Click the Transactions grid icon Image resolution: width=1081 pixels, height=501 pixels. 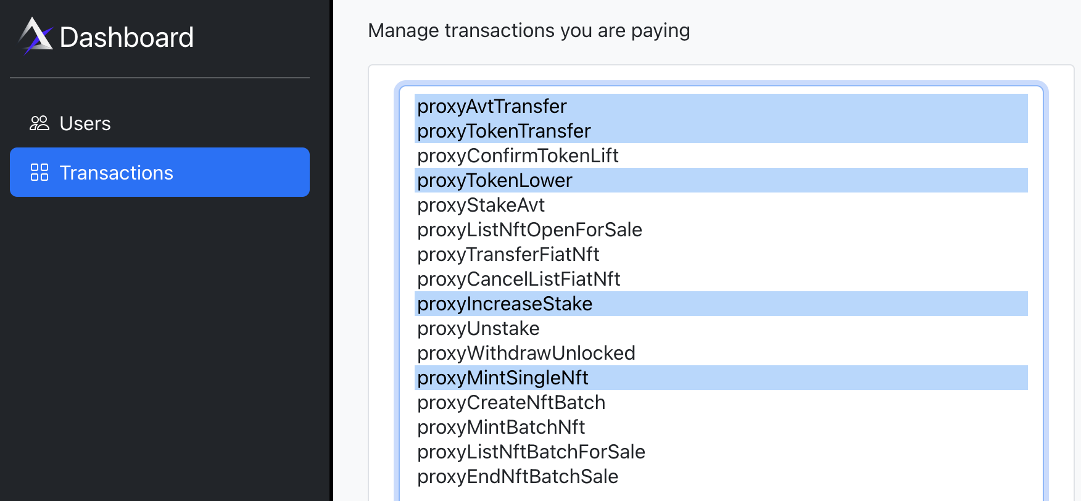pos(39,173)
